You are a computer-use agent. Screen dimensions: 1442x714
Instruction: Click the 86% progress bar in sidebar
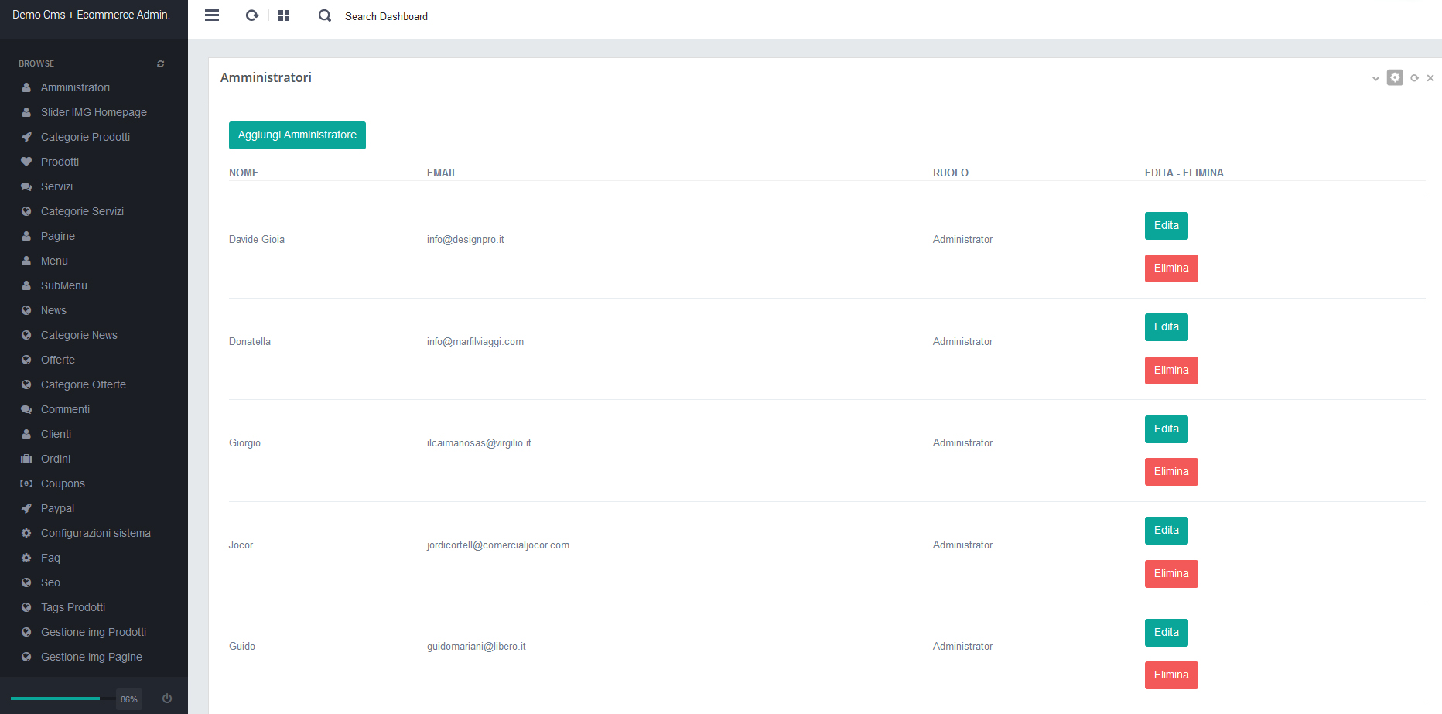coord(56,699)
